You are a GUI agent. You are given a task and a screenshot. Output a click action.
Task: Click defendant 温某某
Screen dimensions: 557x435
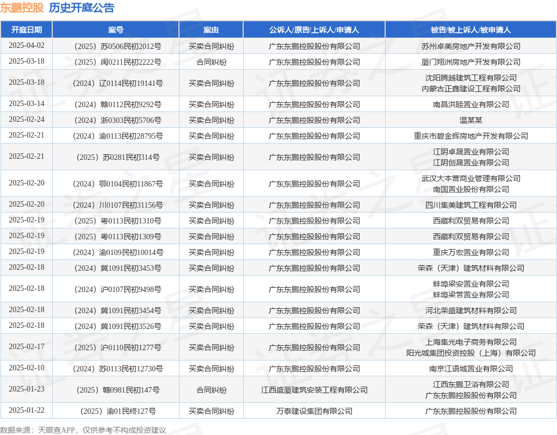point(471,120)
